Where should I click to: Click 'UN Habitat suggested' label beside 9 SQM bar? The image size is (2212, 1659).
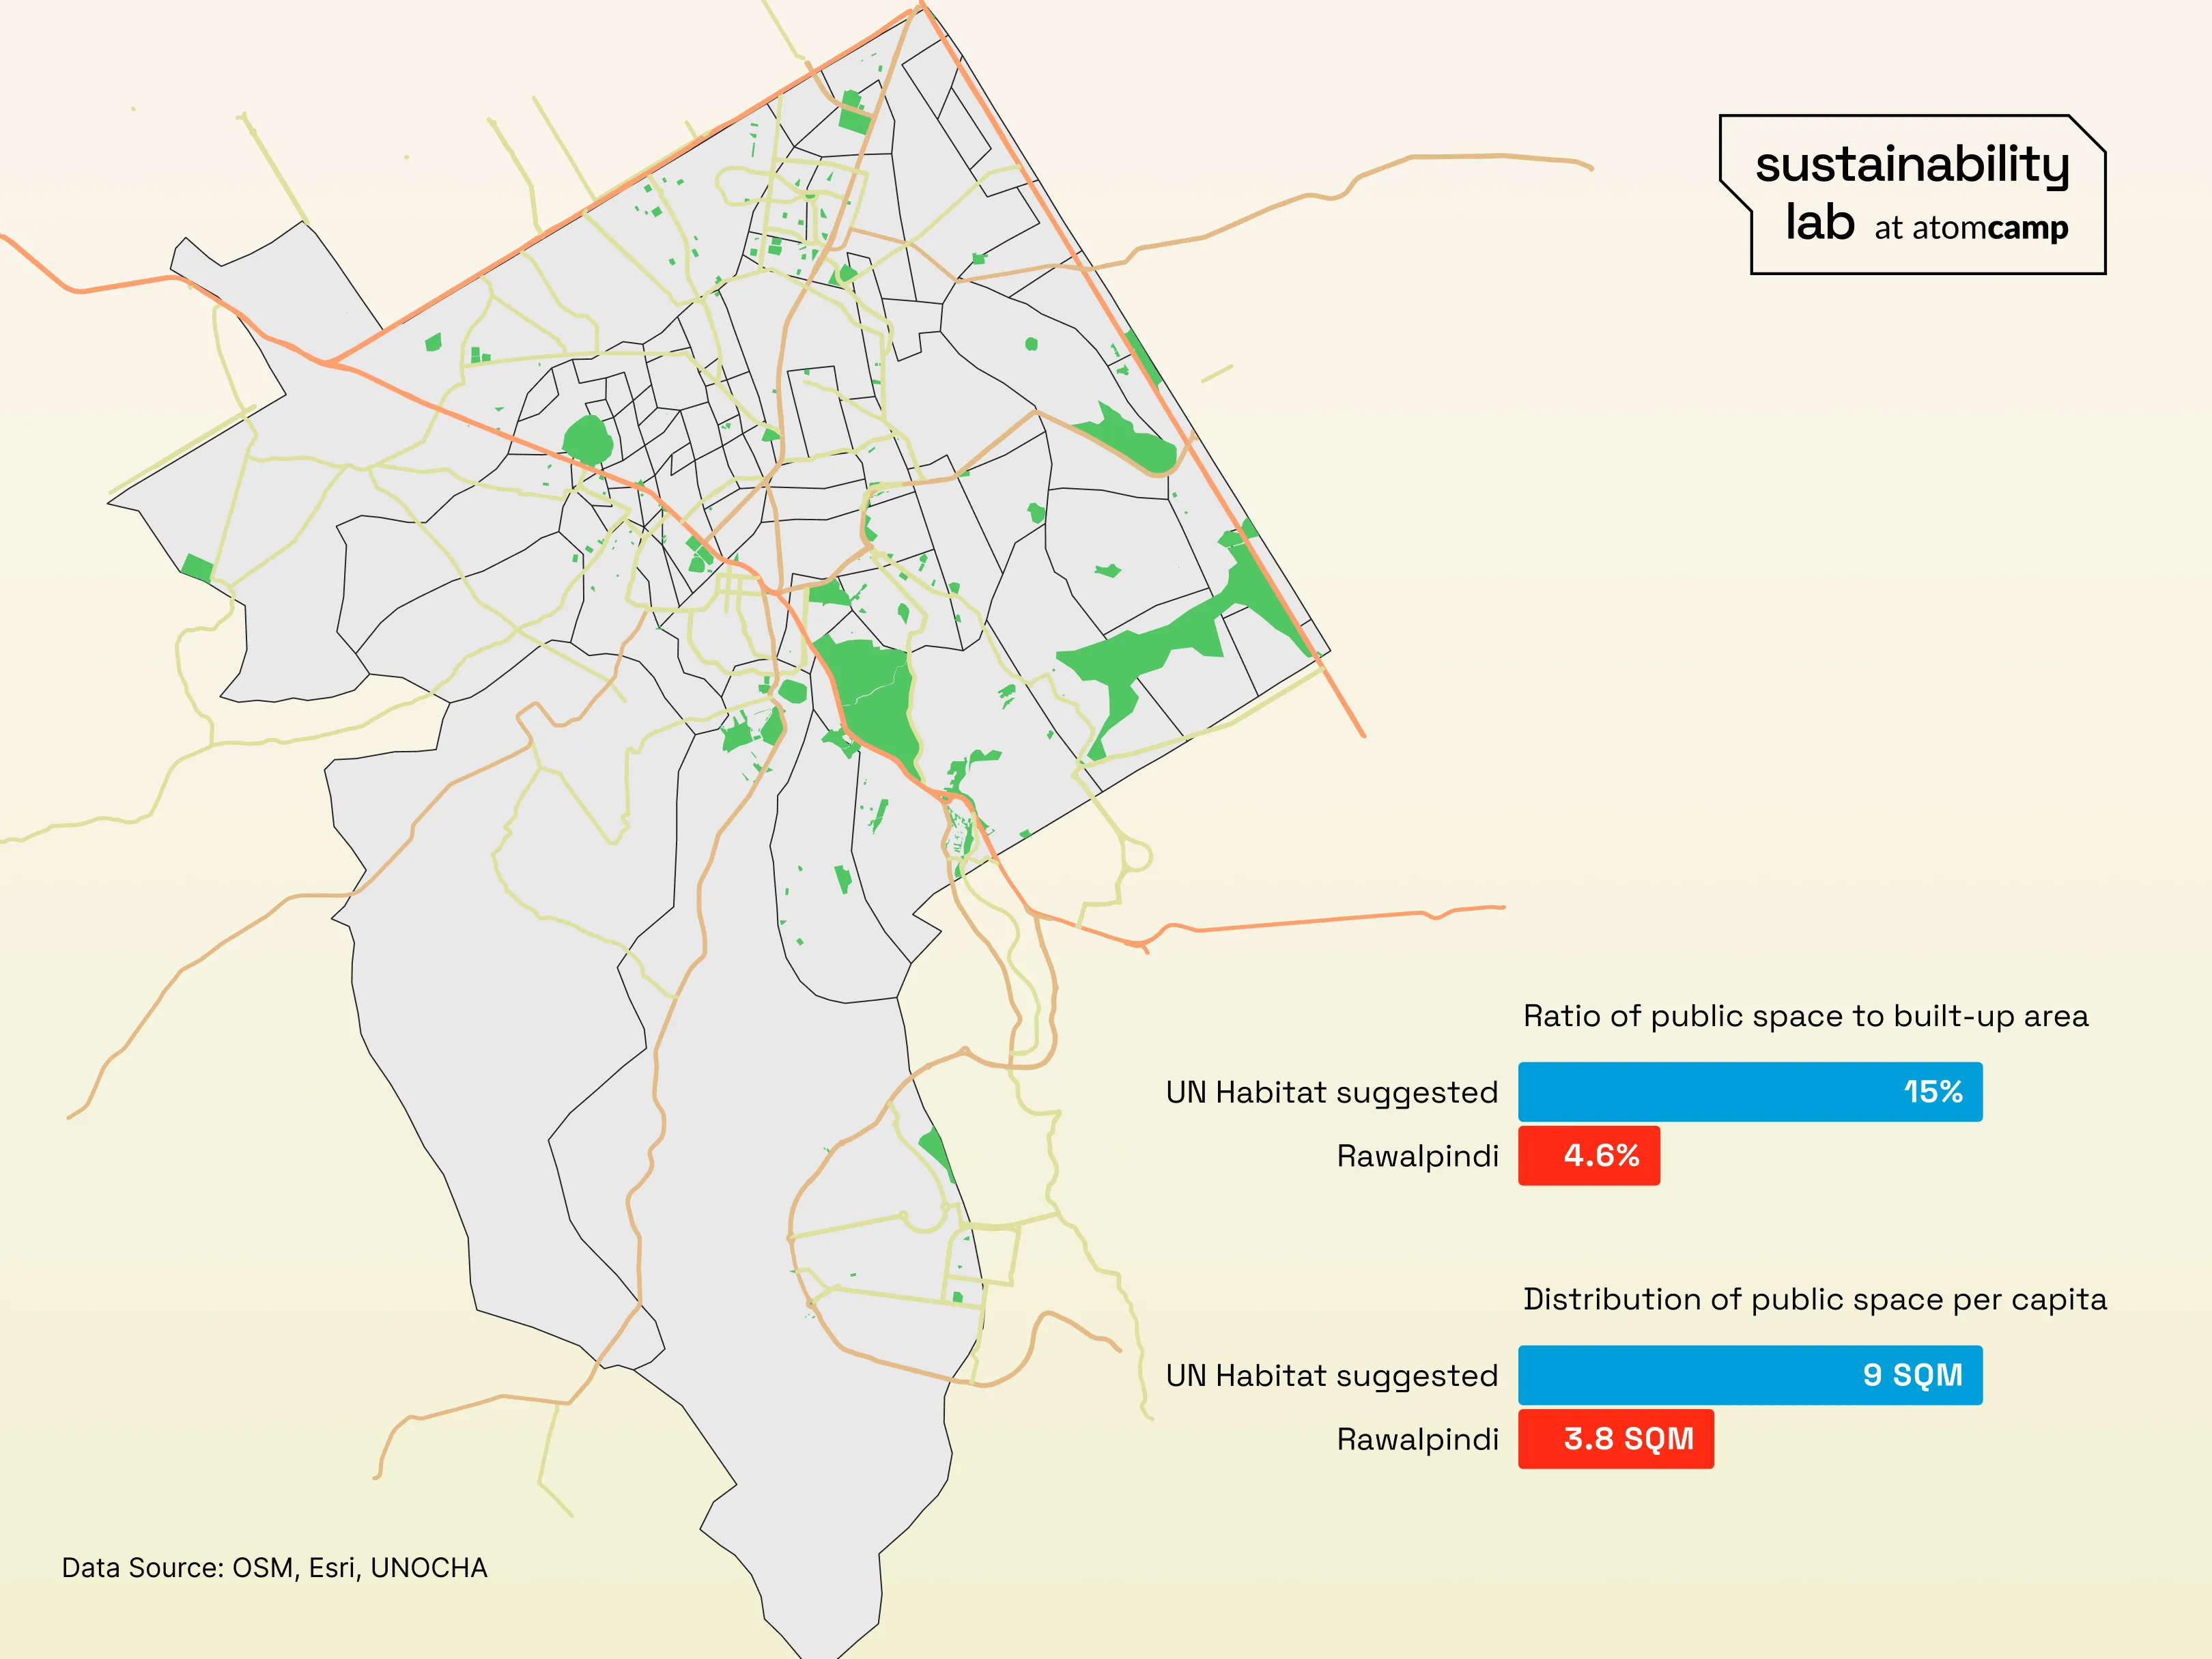click(1332, 1376)
